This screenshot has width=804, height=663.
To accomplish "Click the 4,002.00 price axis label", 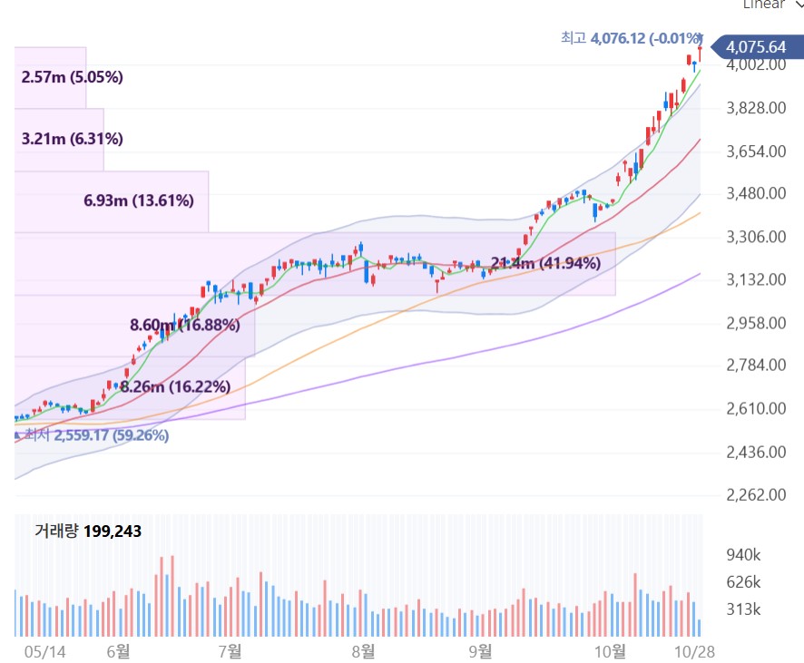I will (756, 64).
